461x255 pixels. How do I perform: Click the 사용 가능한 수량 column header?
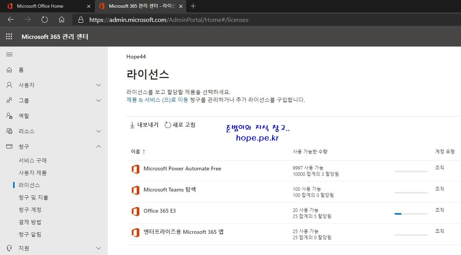[310, 152]
